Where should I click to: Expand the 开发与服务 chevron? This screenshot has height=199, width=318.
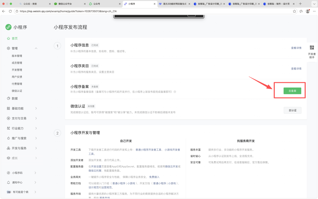(x=36, y=148)
